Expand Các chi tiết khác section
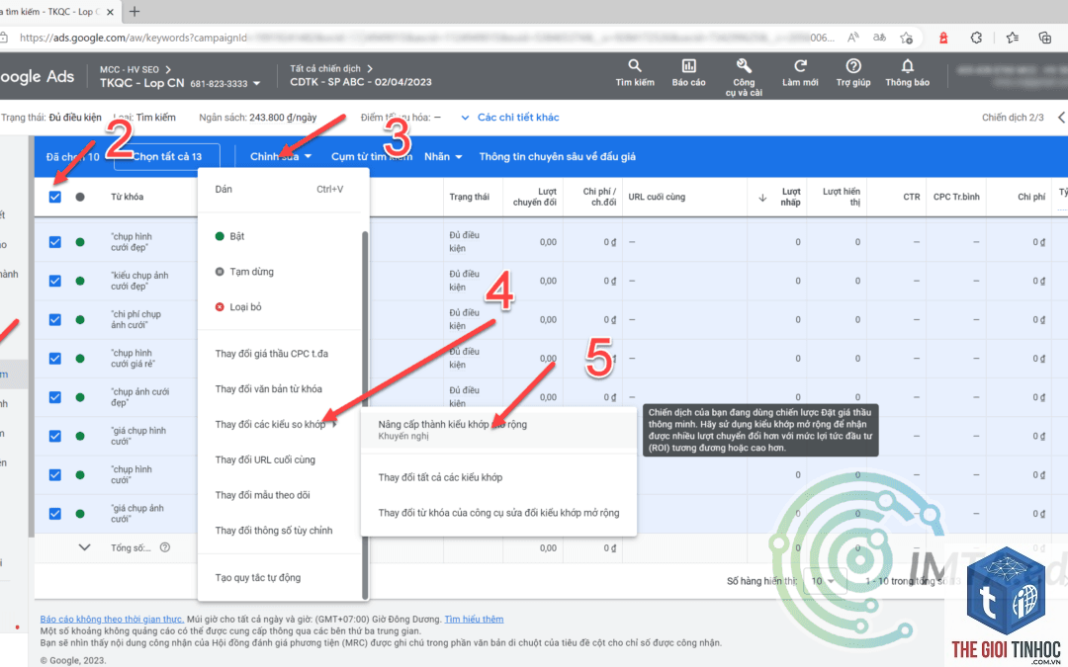The width and height of the screenshot is (1068, 667). pyautogui.click(x=510, y=117)
